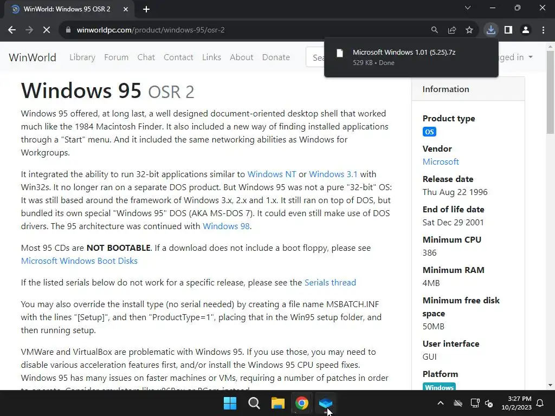555x416 pixels.
Task: Switch to Chrome in the taskbar
Action: click(301, 403)
